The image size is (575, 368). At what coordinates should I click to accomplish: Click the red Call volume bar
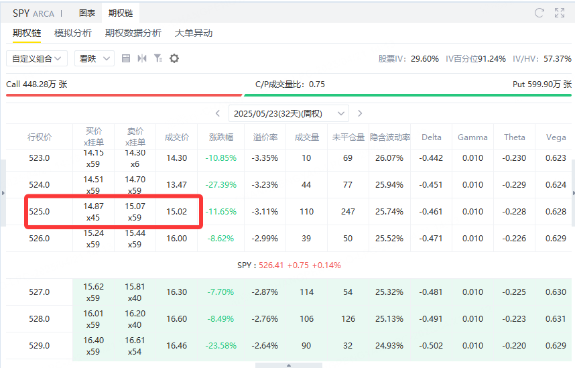124,95
